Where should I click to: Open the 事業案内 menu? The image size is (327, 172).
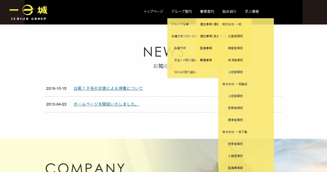(207, 11)
